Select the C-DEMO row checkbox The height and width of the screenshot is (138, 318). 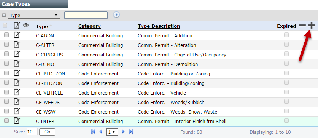click(6, 63)
